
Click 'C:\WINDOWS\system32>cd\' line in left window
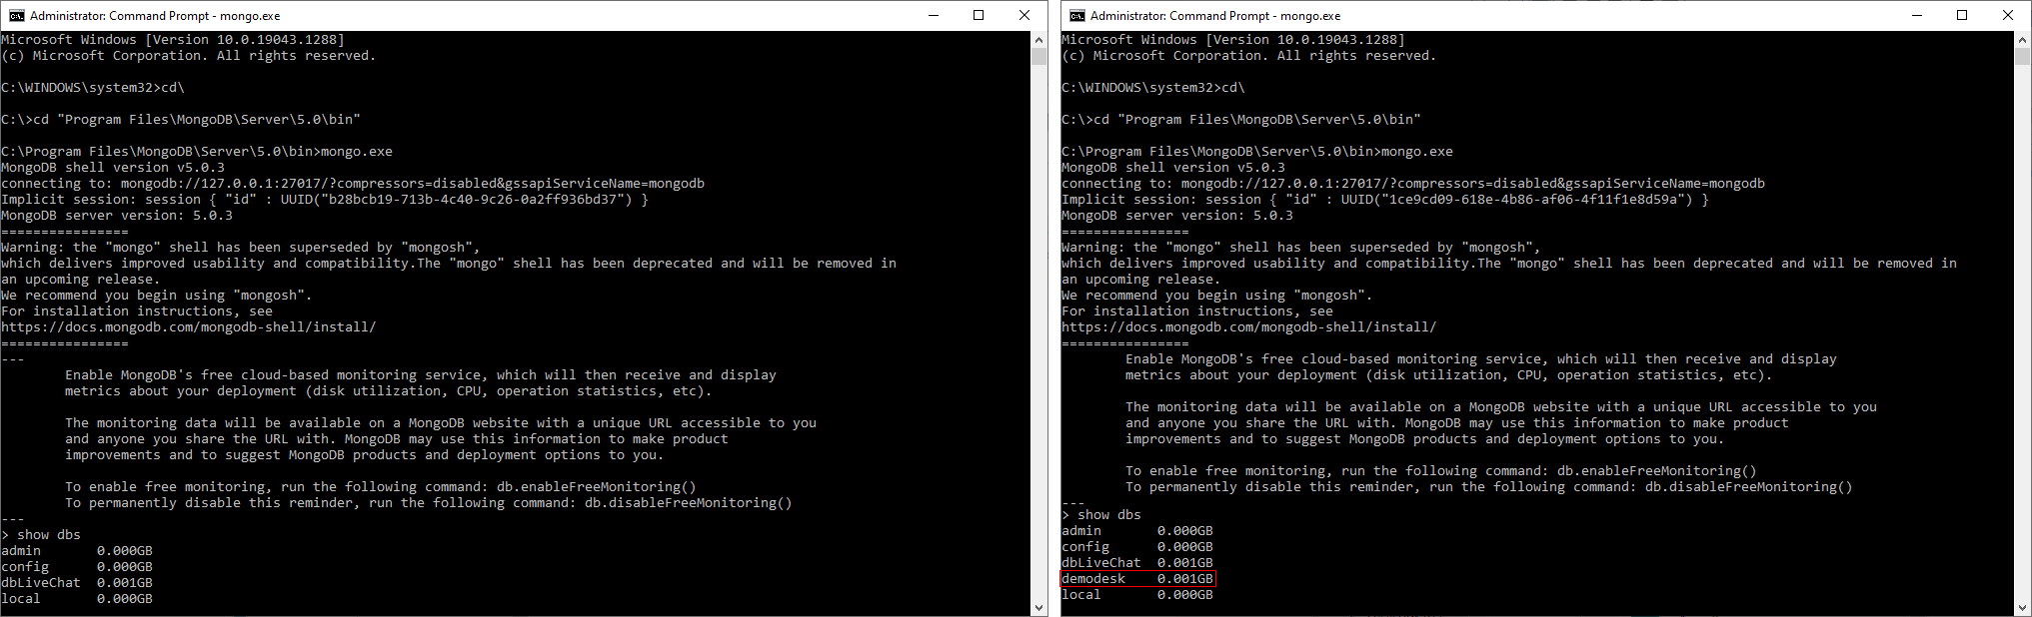(93, 88)
